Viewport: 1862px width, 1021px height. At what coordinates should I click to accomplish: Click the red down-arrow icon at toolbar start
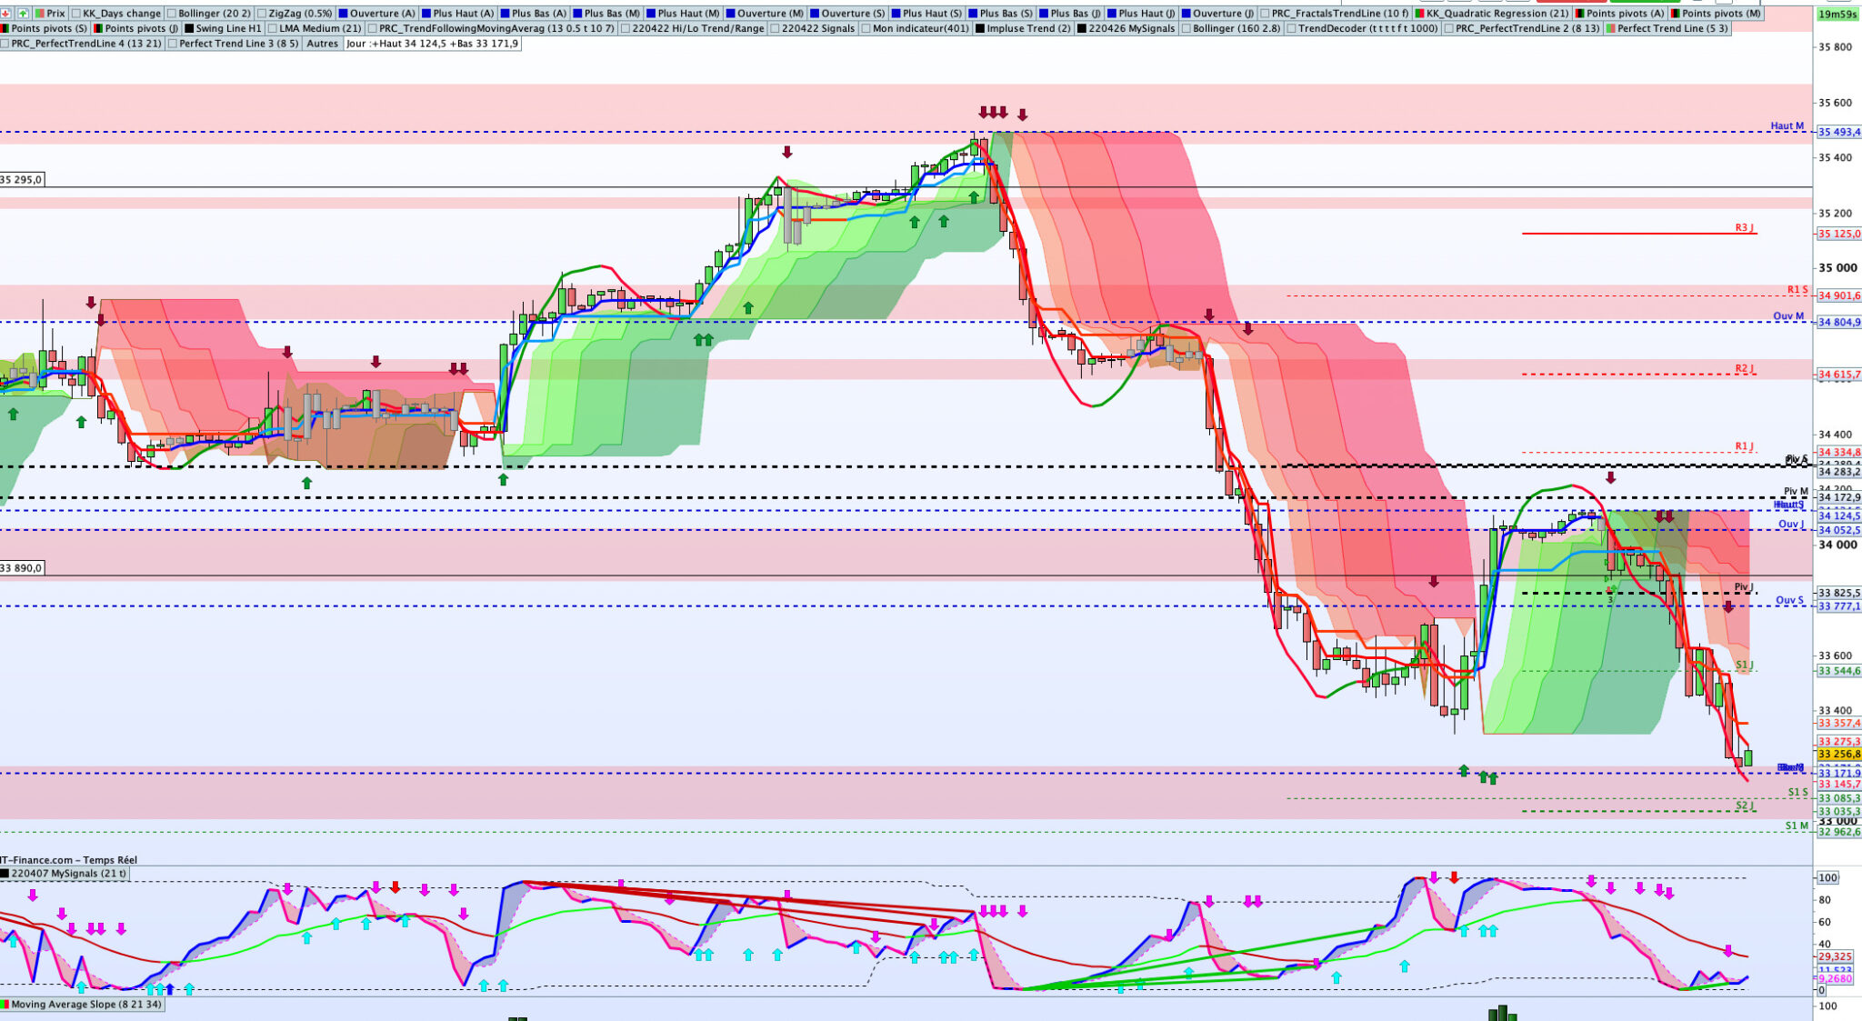click(x=6, y=14)
